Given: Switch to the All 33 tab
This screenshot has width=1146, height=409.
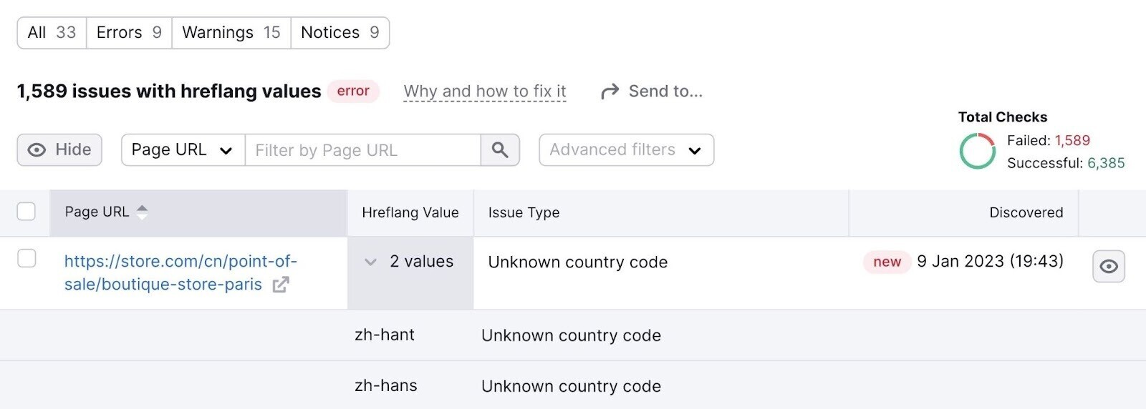Looking at the screenshot, I should click(x=52, y=33).
